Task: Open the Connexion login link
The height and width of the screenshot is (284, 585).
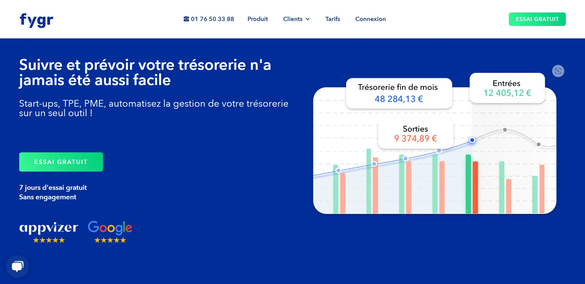Action: click(x=370, y=19)
